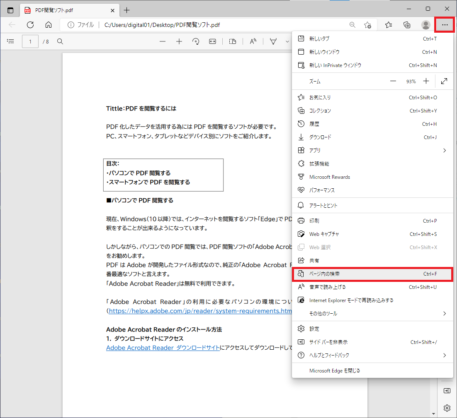Click the address bar file path
457x418 pixels.
pyautogui.click(x=162, y=25)
